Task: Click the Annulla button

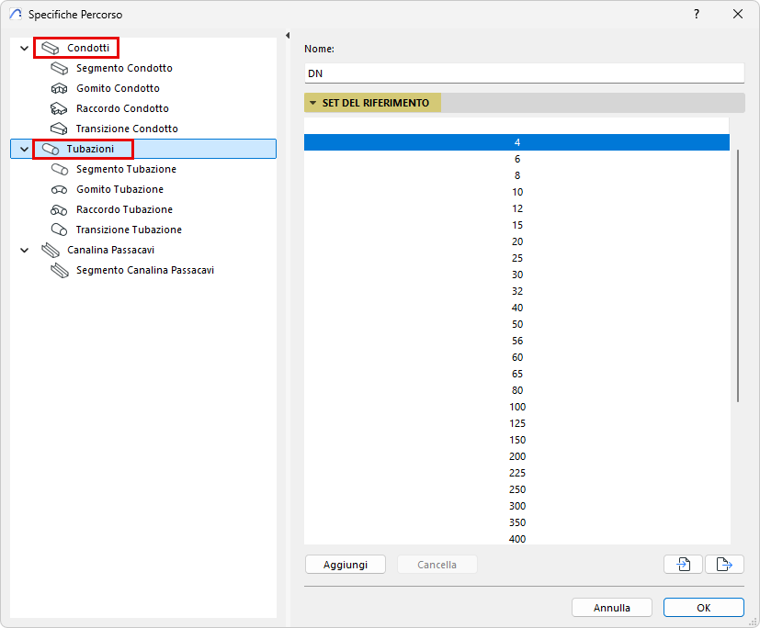Action: point(612,608)
